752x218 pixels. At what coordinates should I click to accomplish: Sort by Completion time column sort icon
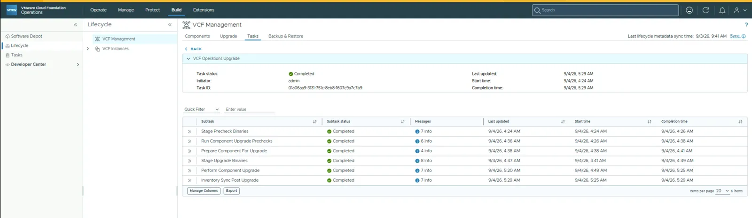(740, 122)
